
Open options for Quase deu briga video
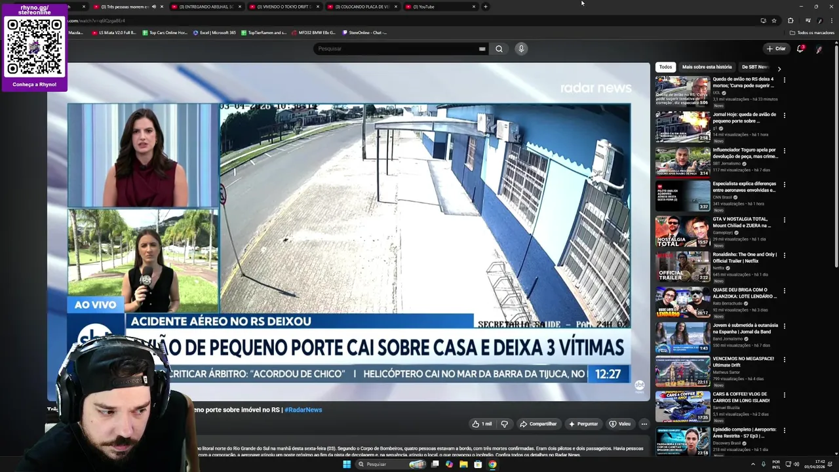[x=784, y=290]
